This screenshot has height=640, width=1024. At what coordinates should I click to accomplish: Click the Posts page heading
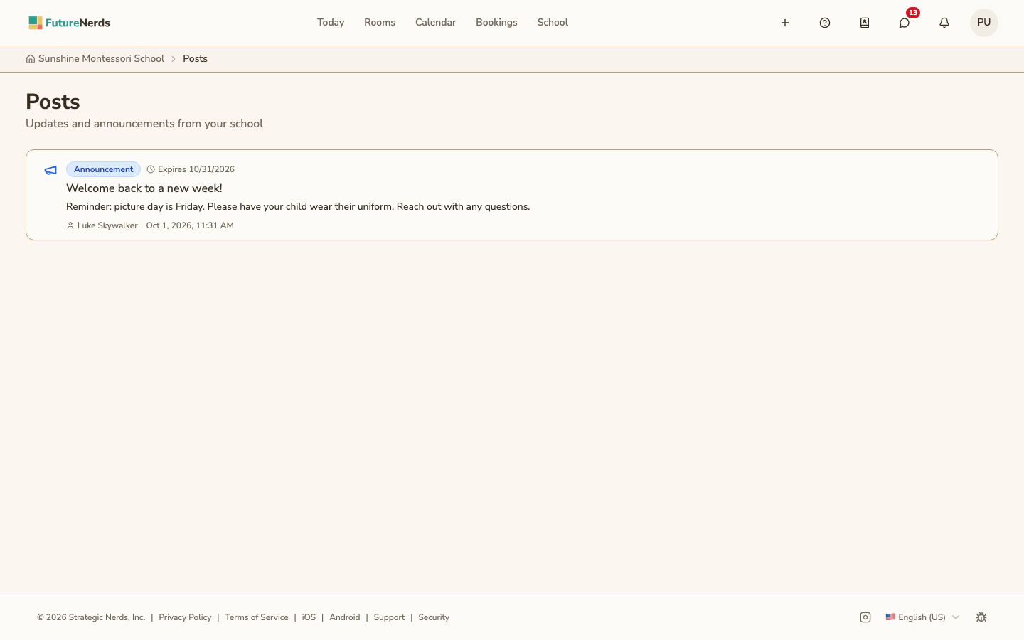point(53,102)
